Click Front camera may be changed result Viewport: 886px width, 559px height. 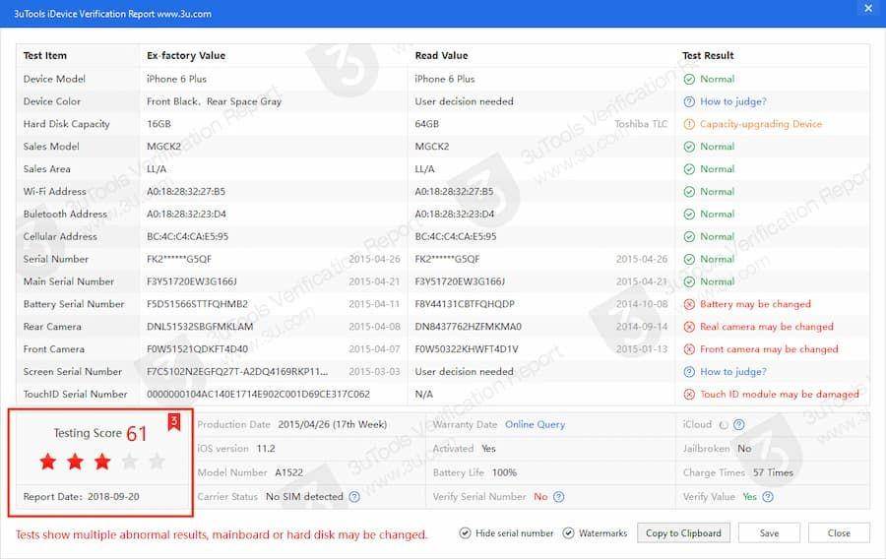[x=769, y=349]
